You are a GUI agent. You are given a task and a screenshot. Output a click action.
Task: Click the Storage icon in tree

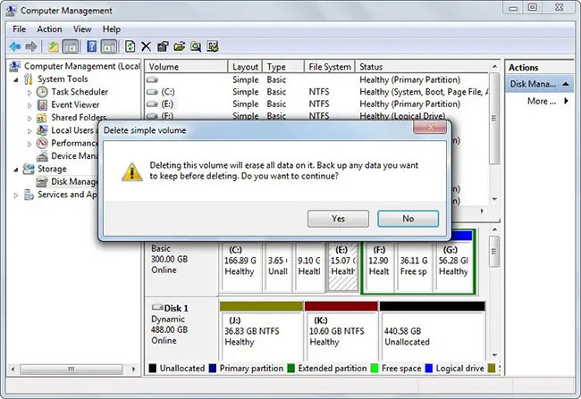29,169
